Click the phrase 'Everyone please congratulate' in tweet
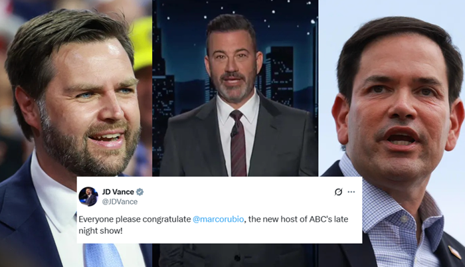The height and width of the screenshot is (267, 465). click(135, 219)
